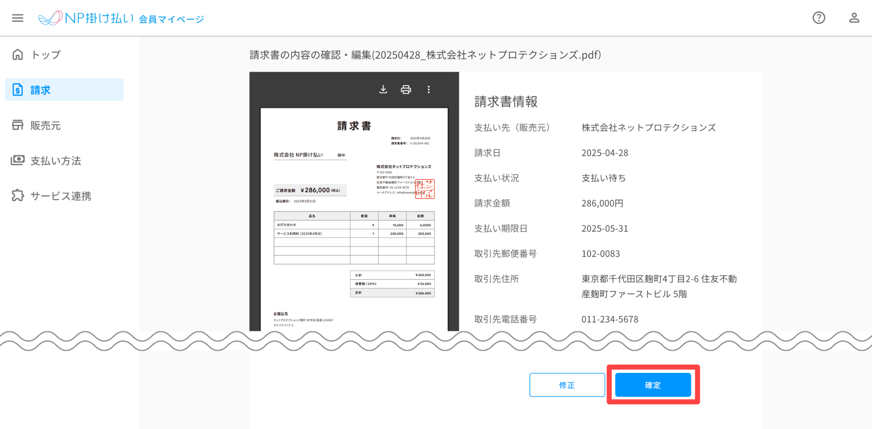Go to 販売元 in the sidebar
This screenshot has height=429, width=872.
click(x=45, y=125)
